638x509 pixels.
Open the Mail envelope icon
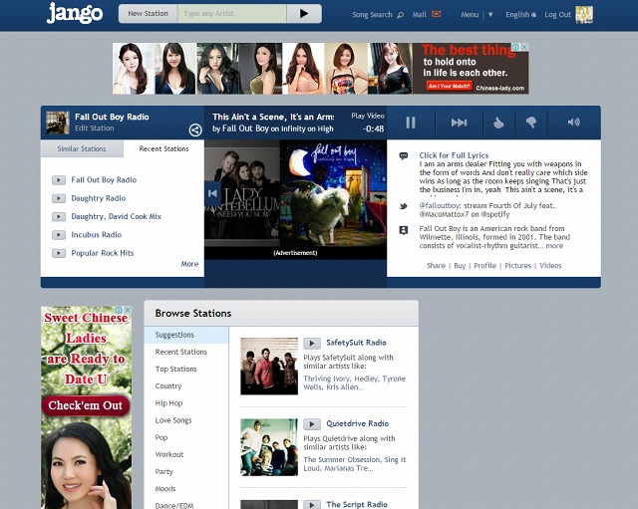pos(437,14)
